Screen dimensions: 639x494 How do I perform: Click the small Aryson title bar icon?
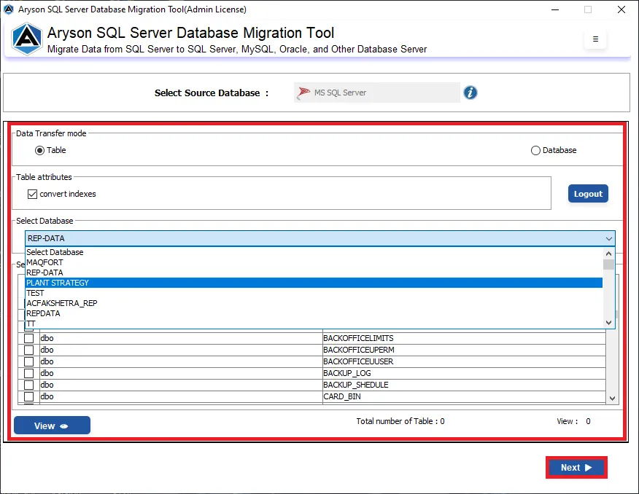click(x=9, y=9)
